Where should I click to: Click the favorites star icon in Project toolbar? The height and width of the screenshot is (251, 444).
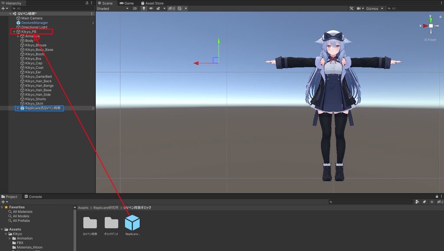point(431,202)
